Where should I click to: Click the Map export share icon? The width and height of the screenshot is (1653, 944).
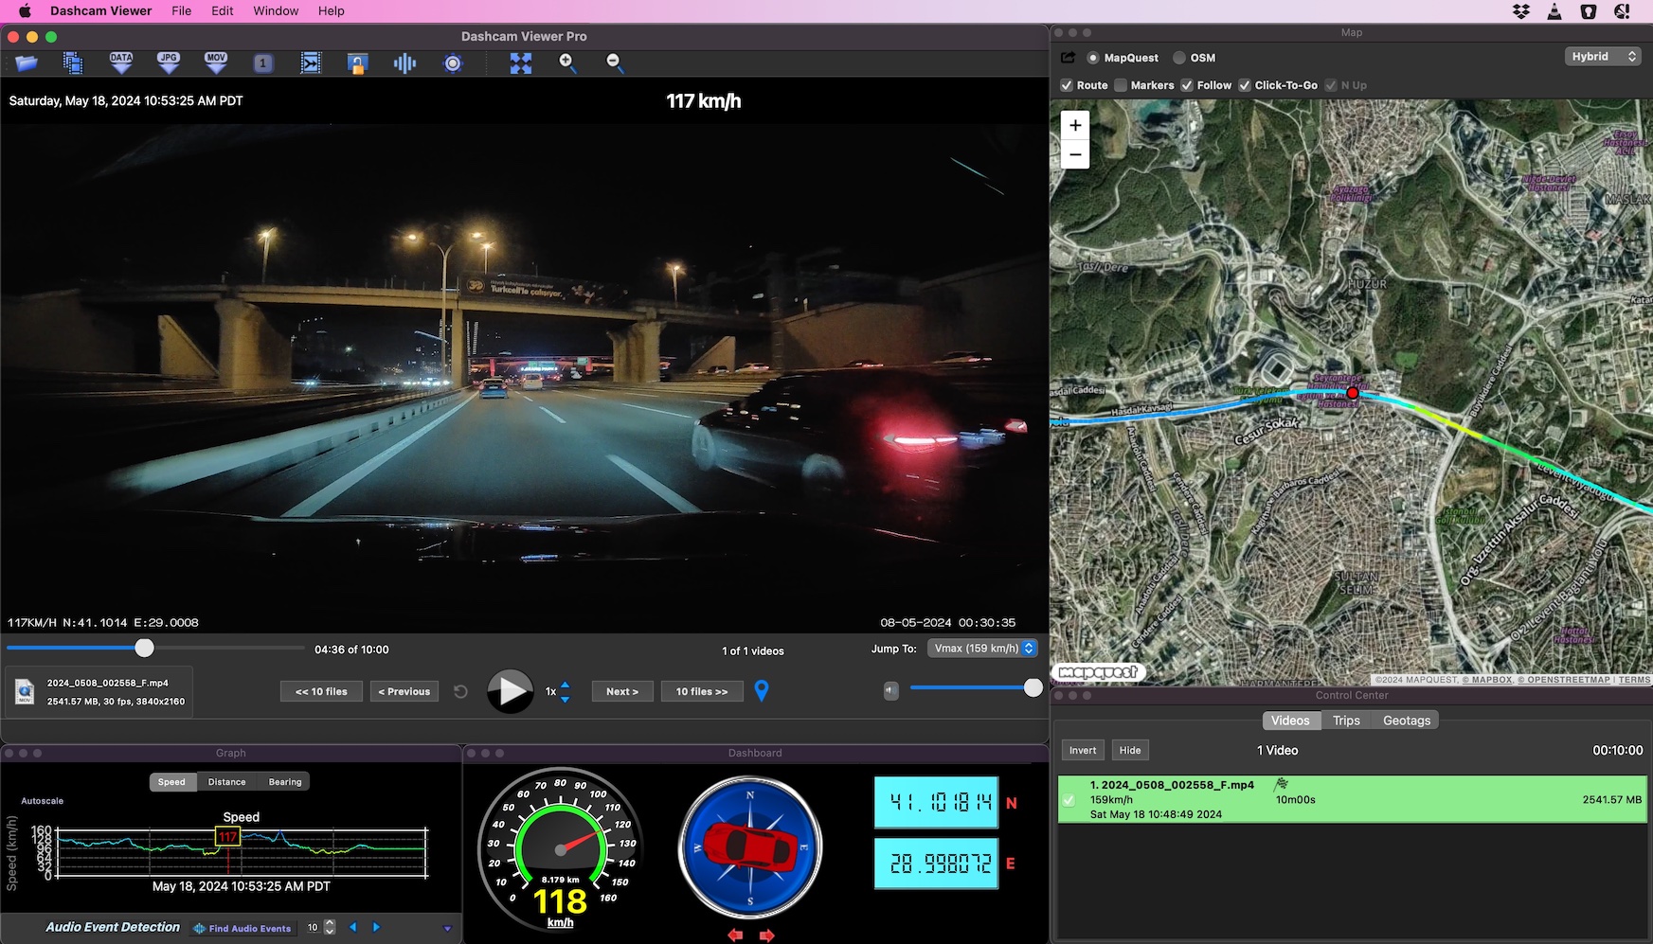click(x=1068, y=58)
